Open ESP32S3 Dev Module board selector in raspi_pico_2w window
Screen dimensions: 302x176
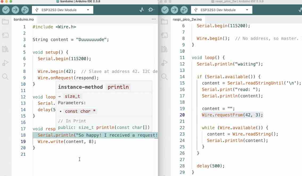222,10
